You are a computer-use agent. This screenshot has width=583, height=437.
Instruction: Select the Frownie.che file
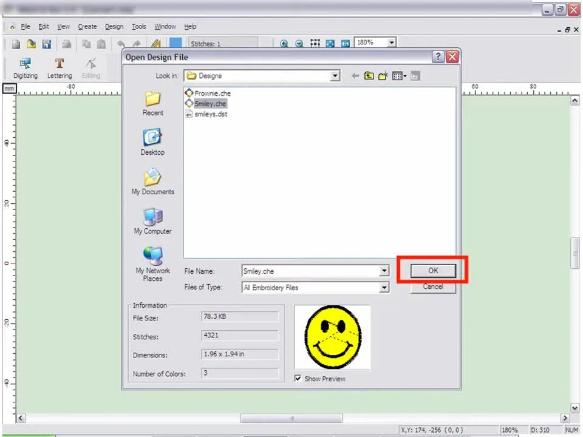(x=208, y=93)
